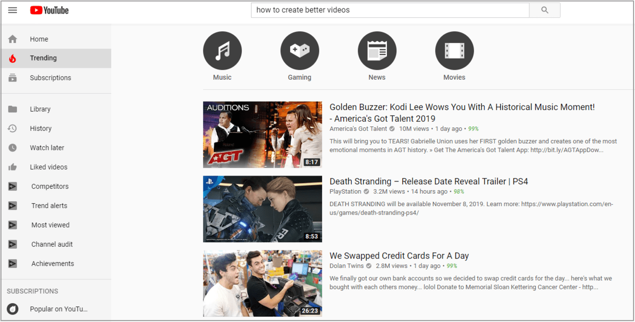635x322 pixels.
Task: Click the search magnifier button
Action: [x=545, y=10]
